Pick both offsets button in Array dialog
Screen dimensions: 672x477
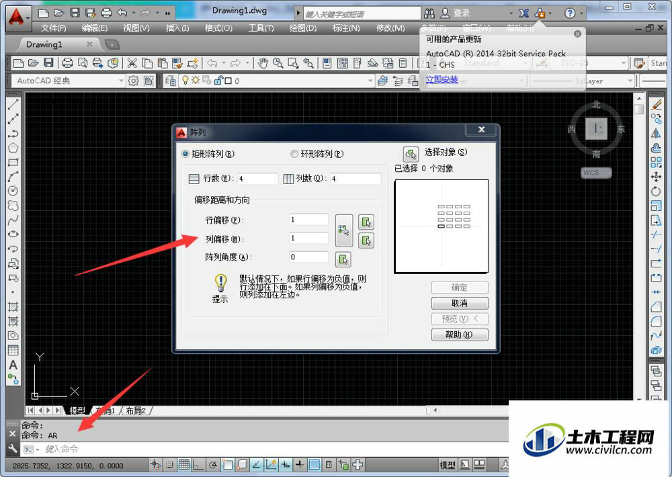343,230
